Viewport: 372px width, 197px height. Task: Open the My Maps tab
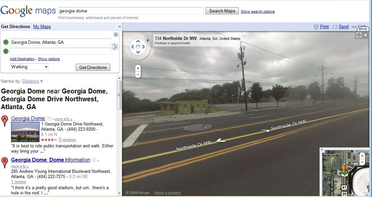point(42,26)
